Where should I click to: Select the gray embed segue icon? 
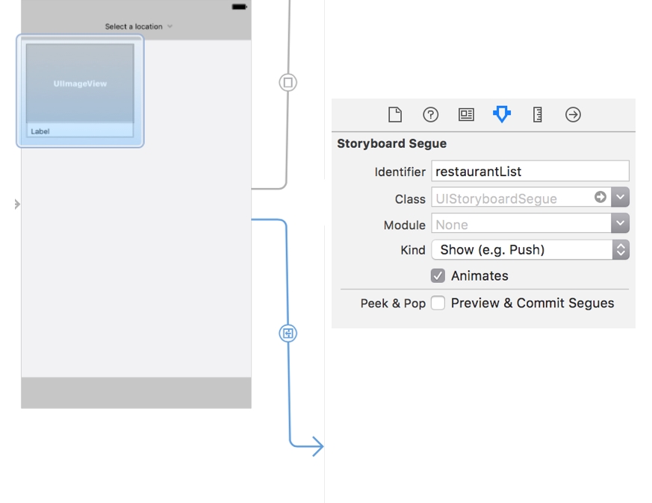click(288, 82)
